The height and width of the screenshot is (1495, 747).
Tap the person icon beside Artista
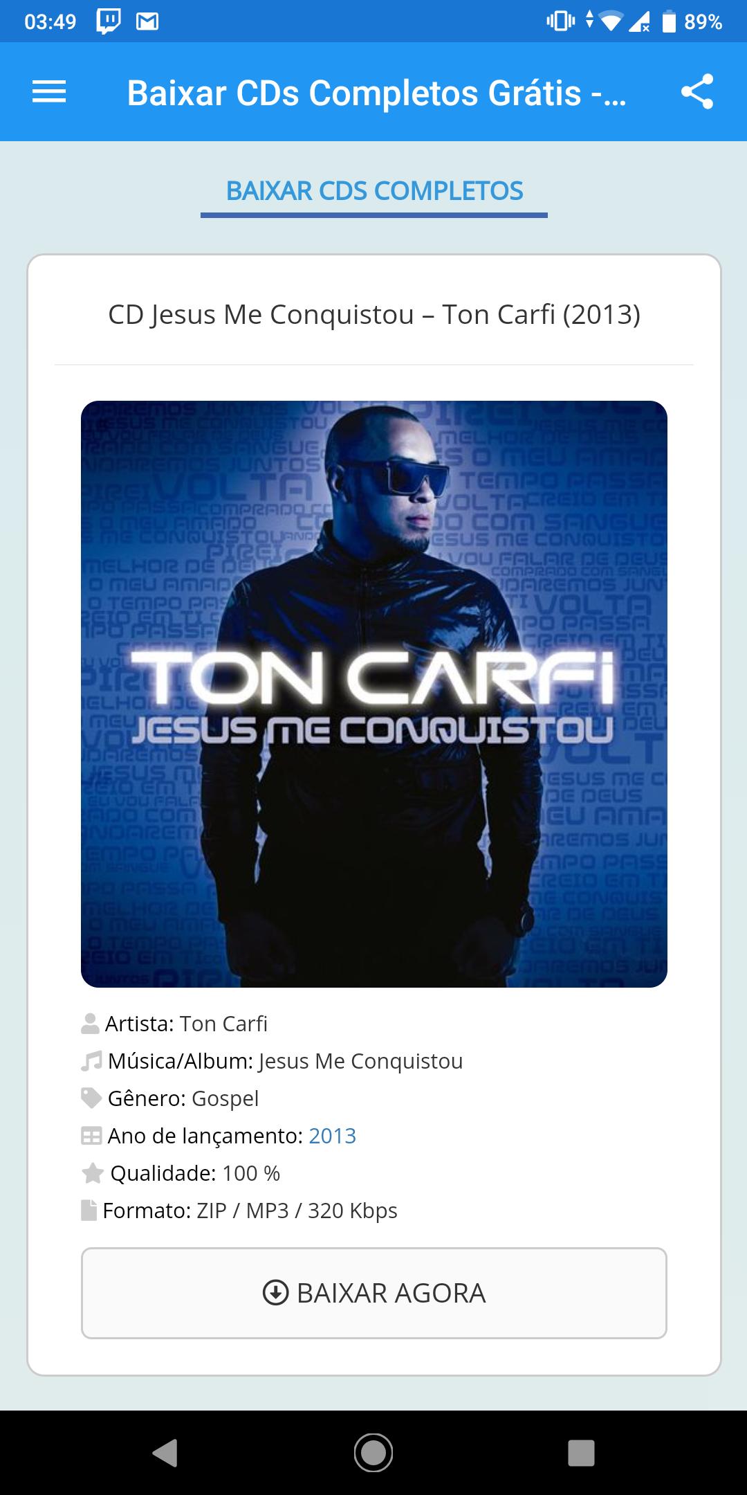pyautogui.click(x=90, y=1024)
